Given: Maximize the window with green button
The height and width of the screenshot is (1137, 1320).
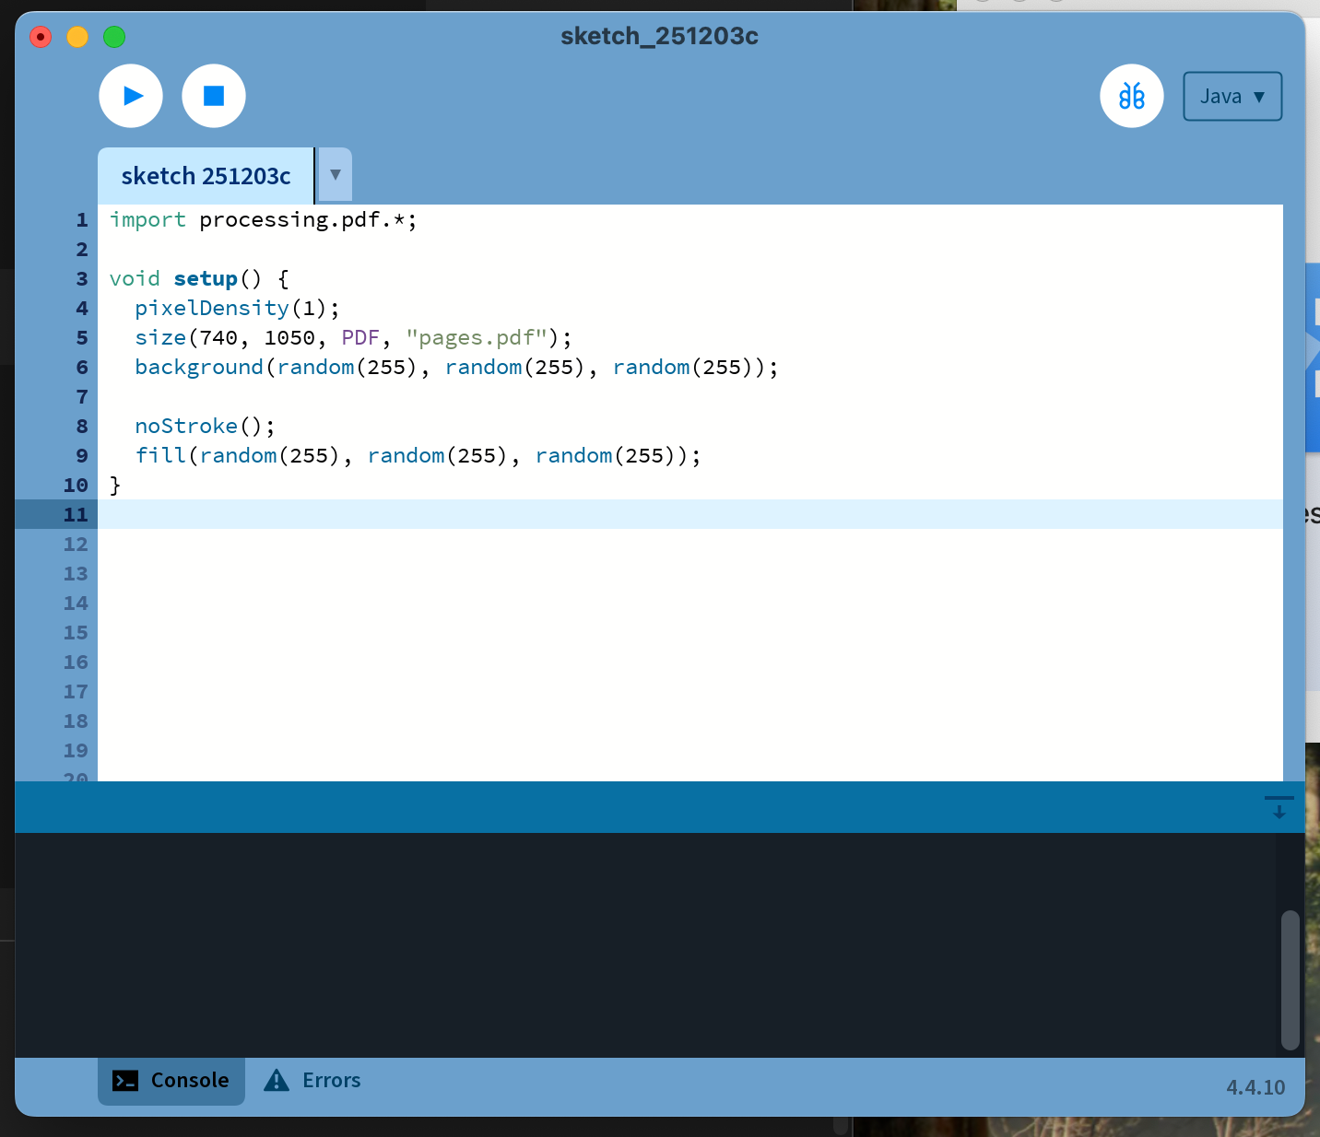Looking at the screenshot, I should point(114,37).
